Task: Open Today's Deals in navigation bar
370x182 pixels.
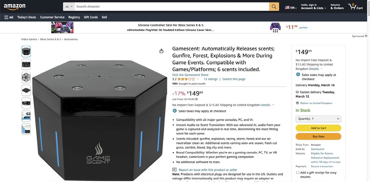Action: click(27, 17)
